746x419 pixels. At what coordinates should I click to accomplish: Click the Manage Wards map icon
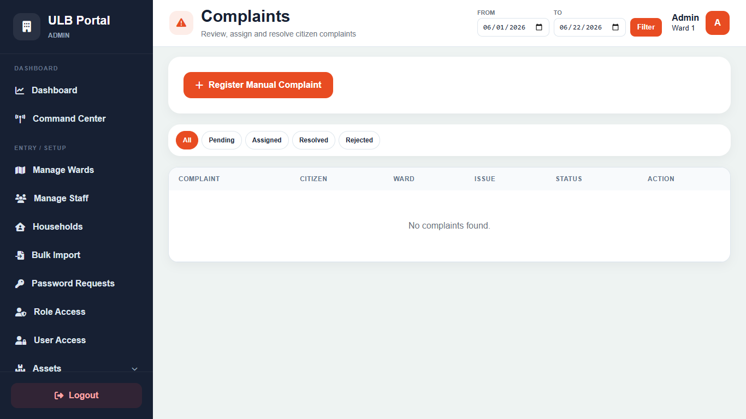point(20,170)
